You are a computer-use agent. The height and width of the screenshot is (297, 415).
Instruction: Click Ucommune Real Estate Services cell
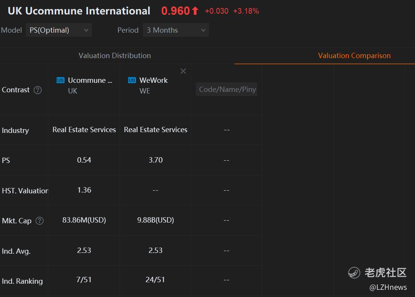click(84, 130)
